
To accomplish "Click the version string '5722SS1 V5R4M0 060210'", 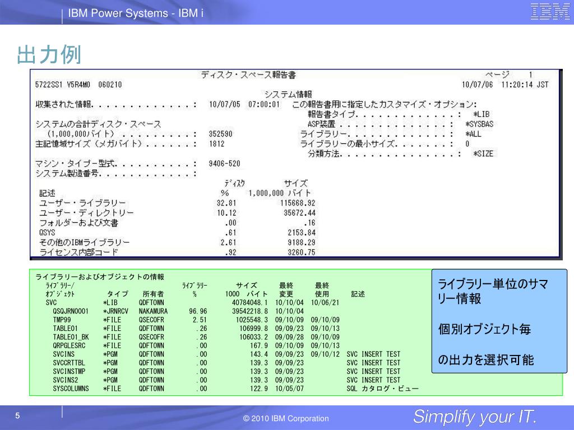I will coord(78,85).
